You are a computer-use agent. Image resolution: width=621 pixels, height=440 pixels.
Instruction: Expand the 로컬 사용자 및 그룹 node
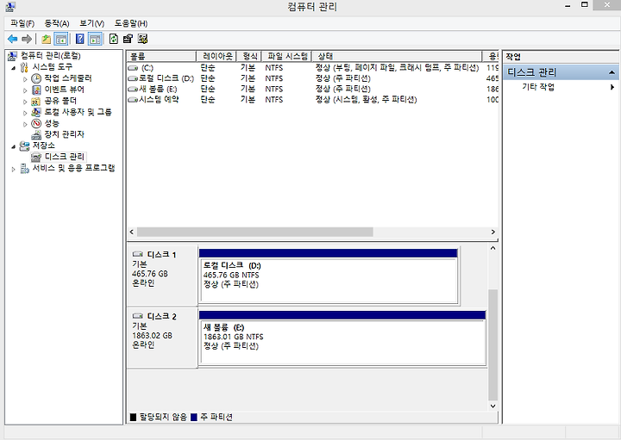point(25,113)
